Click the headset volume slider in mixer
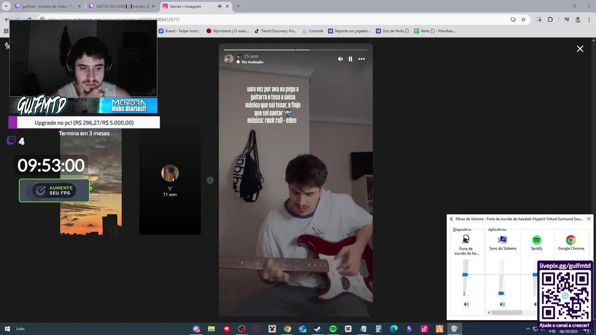This screenshot has width=596, height=335. 465,275
